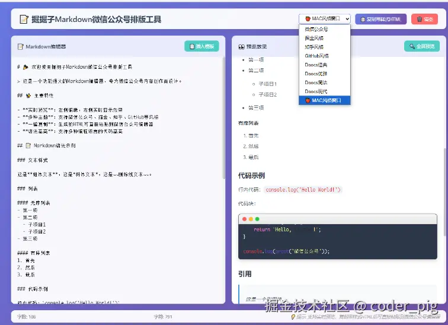This screenshot has height=325, width=448.
Task: Click the '1. 首先' line in the editor
Action: pyautogui.click(x=26, y=260)
